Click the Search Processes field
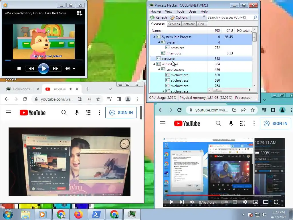The image size is (293, 220). (230, 17)
